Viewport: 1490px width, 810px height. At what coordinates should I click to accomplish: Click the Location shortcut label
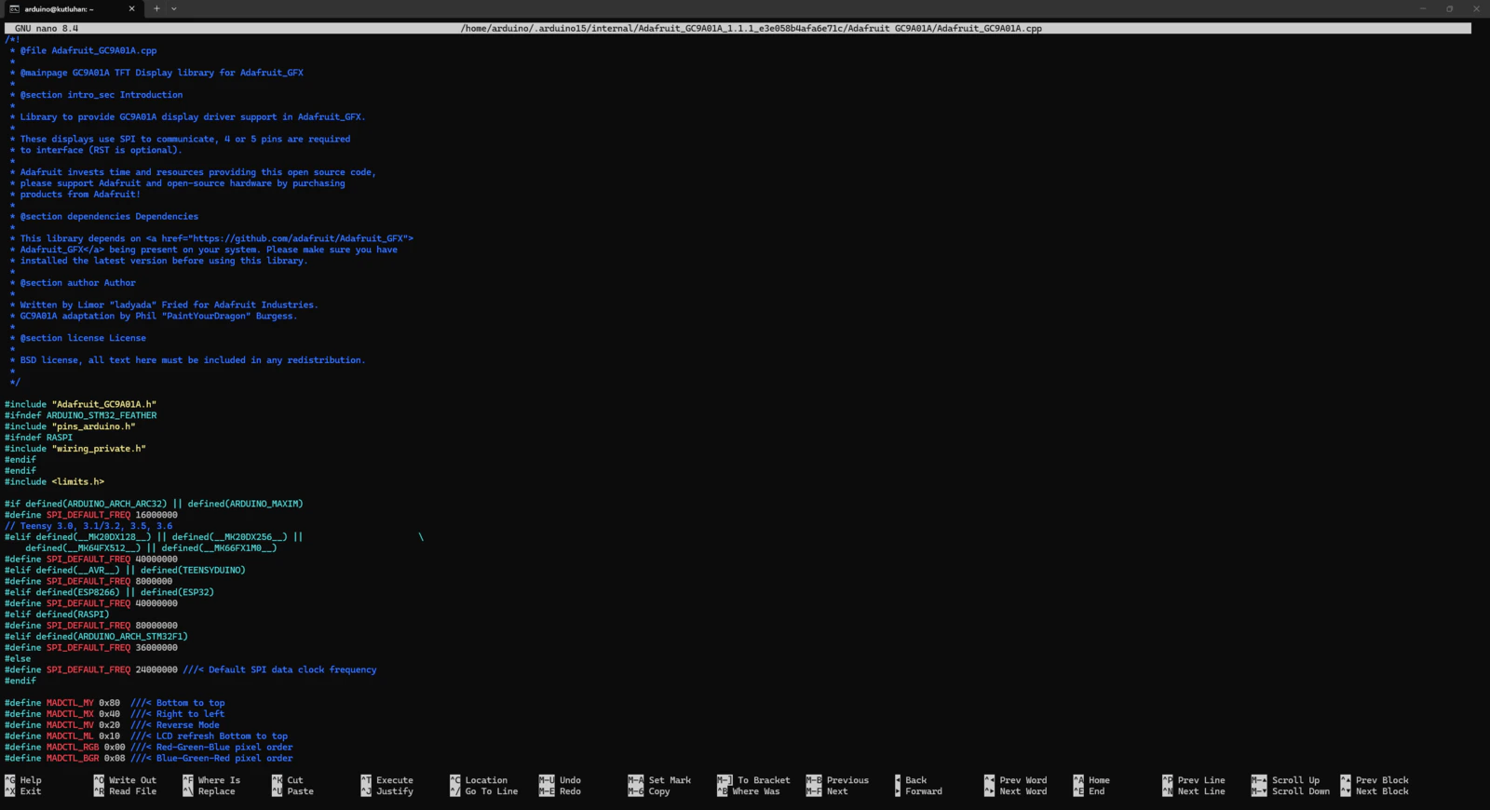pos(486,780)
